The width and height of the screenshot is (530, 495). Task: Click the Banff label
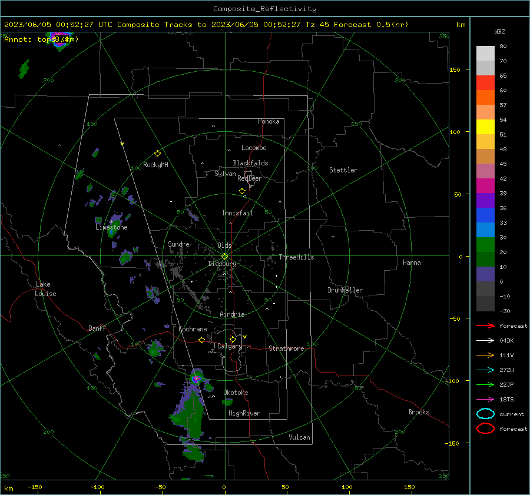click(x=97, y=328)
